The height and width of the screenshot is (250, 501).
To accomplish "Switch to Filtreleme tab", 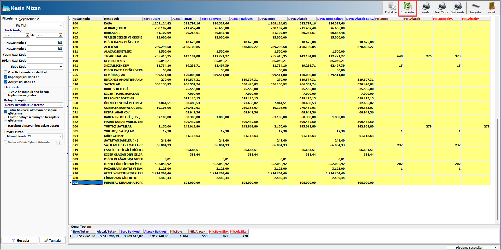I will (x=10, y=18).
